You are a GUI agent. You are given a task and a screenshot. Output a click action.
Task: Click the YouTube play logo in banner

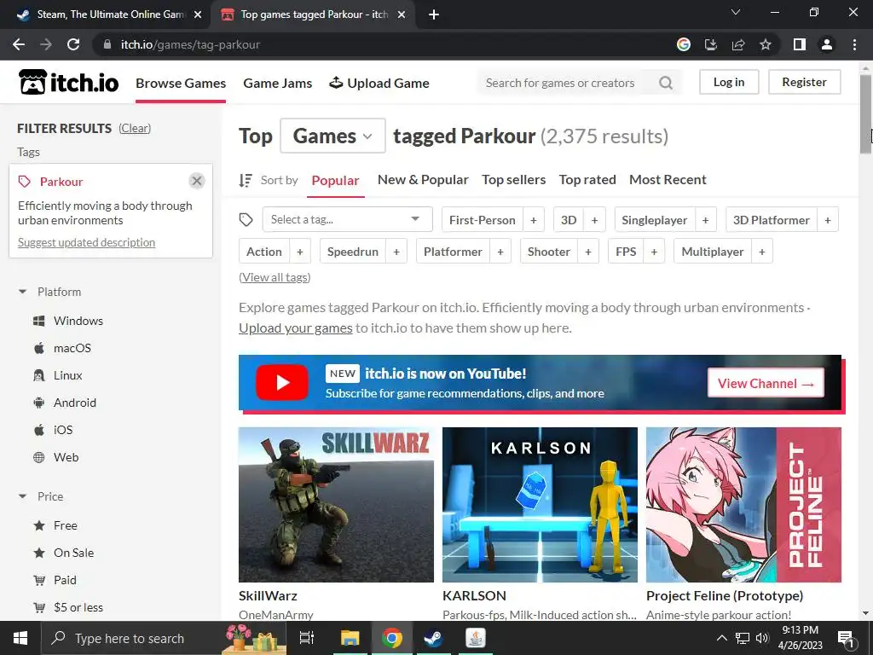click(281, 383)
